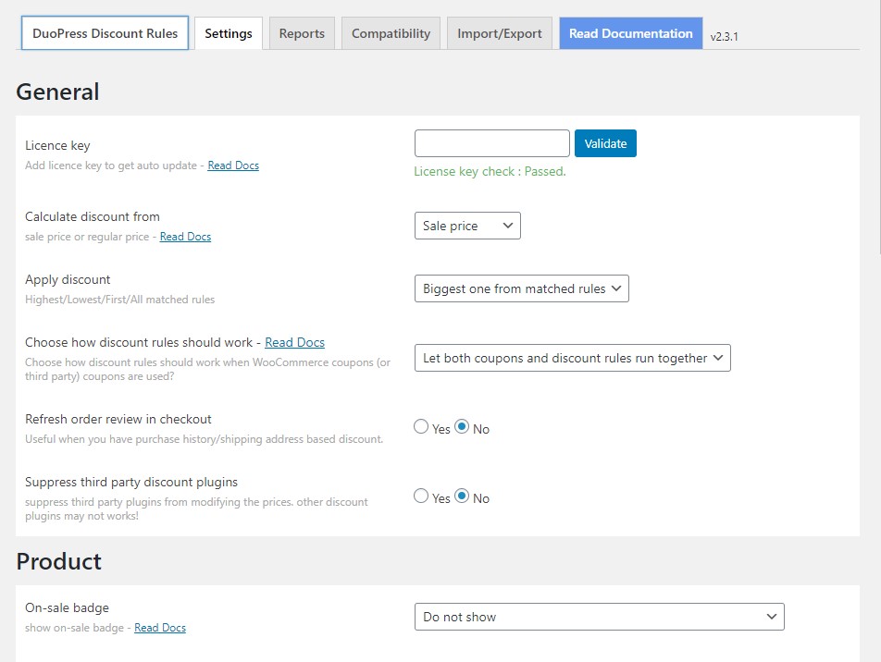Expand the Sale price dropdown
Screen dimensions: 881x662
[467, 226]
